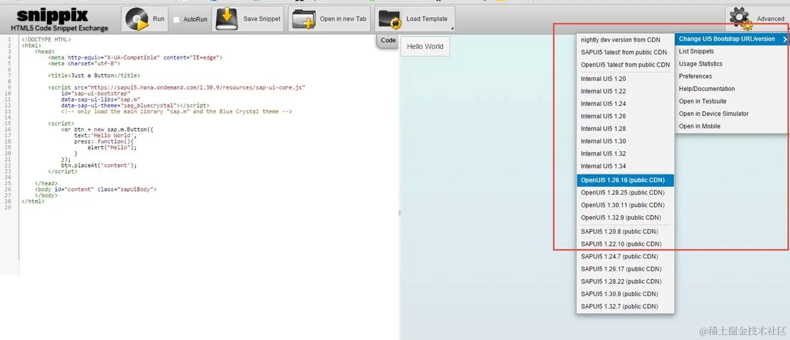The height and width of the screenshot is (340, 790).
Task: Click the Advanced gear icon
Action: coord(741,19)
